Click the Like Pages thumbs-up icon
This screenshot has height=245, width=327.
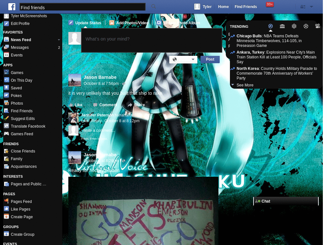tap(6, 209)
